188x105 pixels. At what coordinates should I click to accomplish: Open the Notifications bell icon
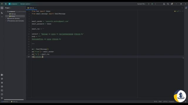(x=186, y=8)
